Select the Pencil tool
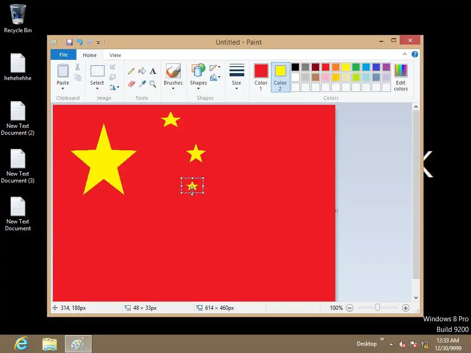 (131, 71)
